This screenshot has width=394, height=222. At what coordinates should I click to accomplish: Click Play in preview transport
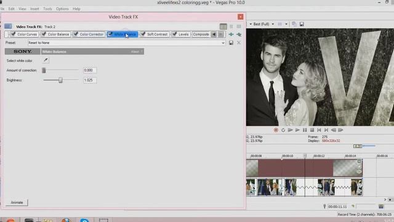pyautogui.click(x=297, y=130)
